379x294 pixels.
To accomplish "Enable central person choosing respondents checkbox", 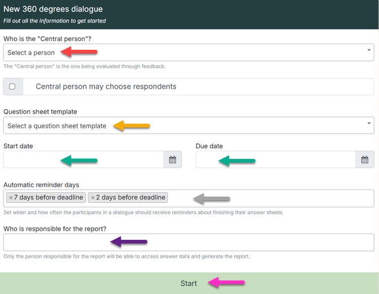I will pyautogui.click(x=12, y=87).
